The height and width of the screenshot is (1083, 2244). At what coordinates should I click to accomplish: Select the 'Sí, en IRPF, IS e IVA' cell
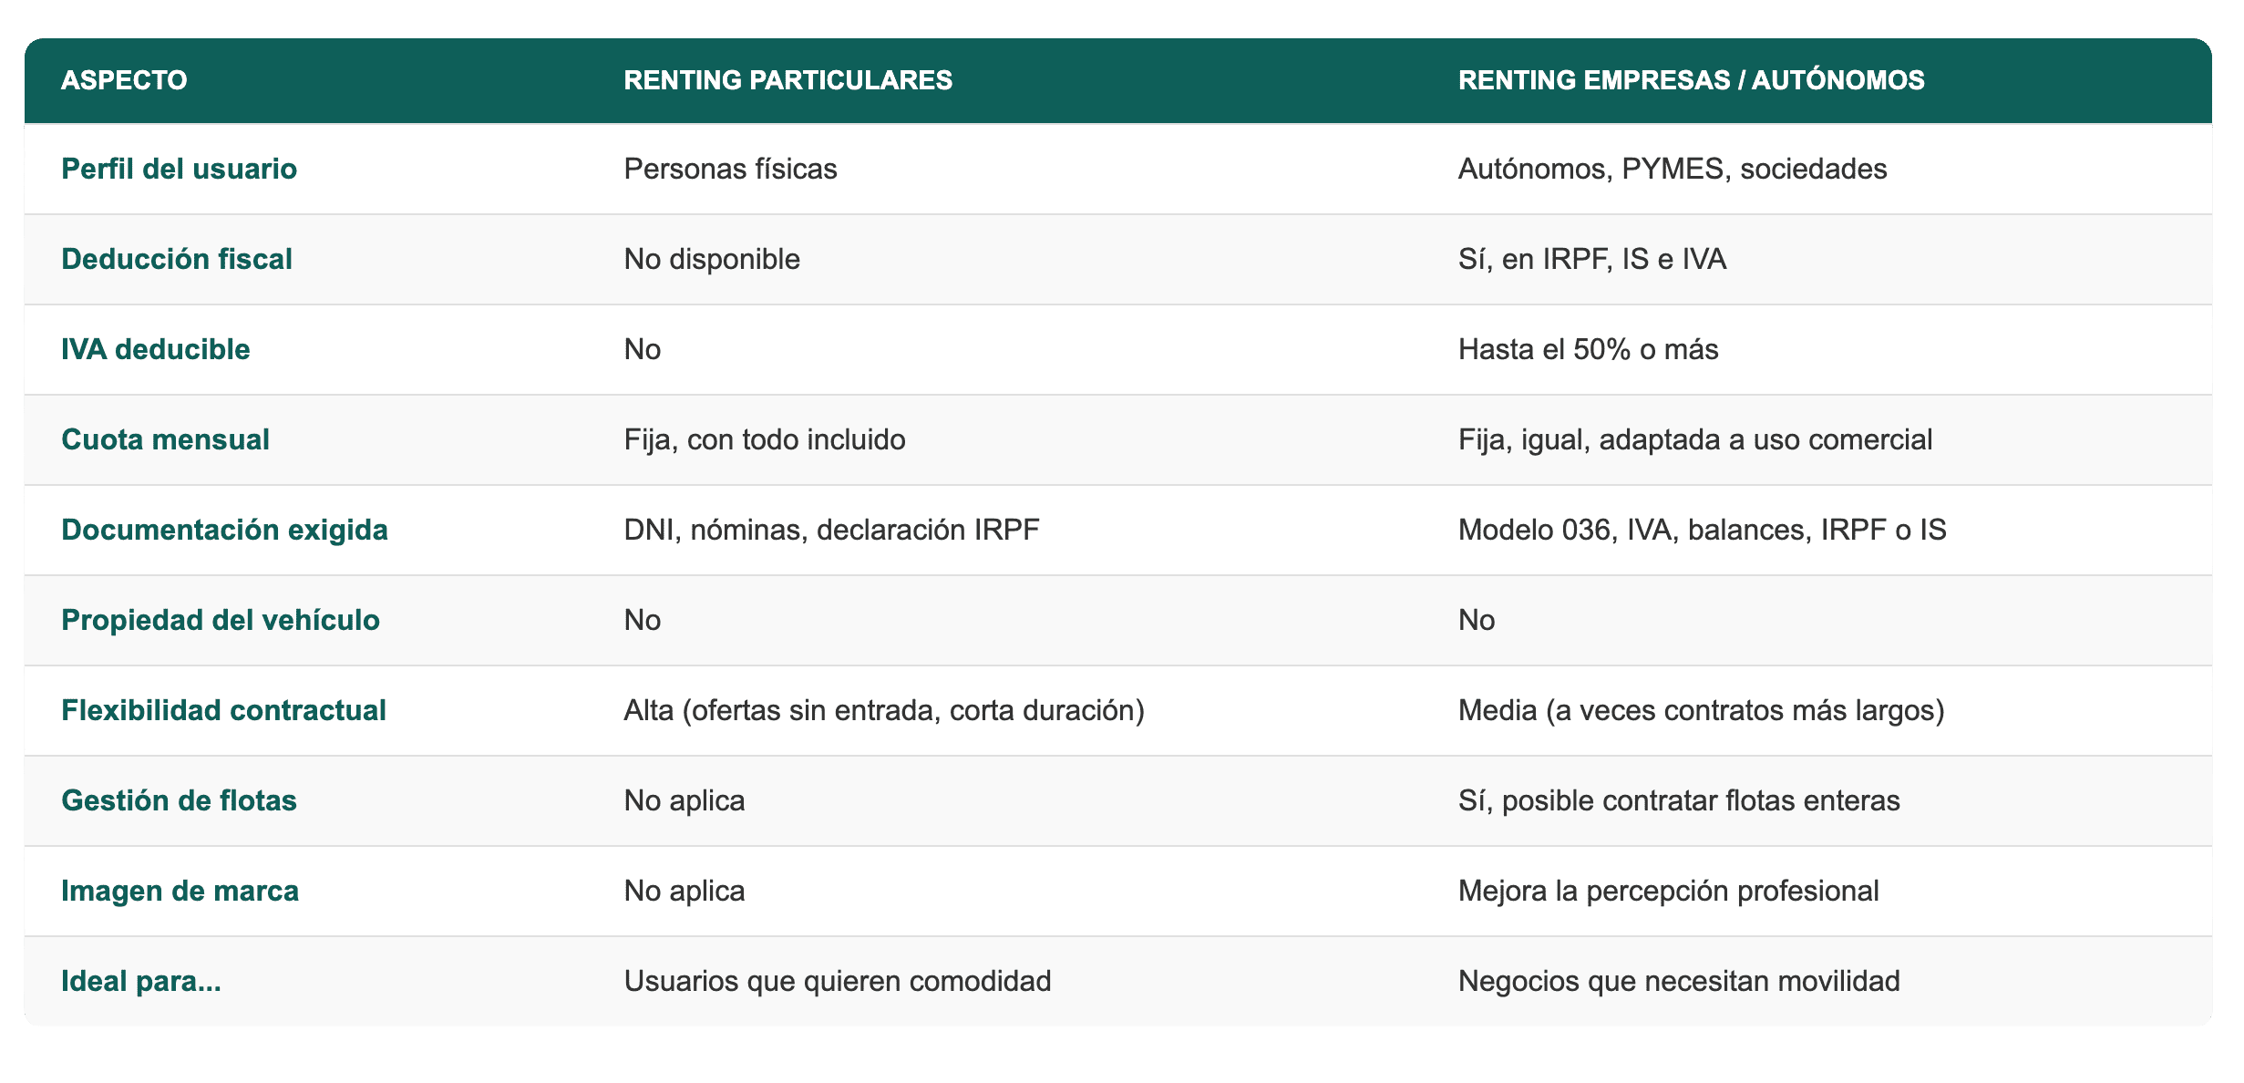(1591, 259)
